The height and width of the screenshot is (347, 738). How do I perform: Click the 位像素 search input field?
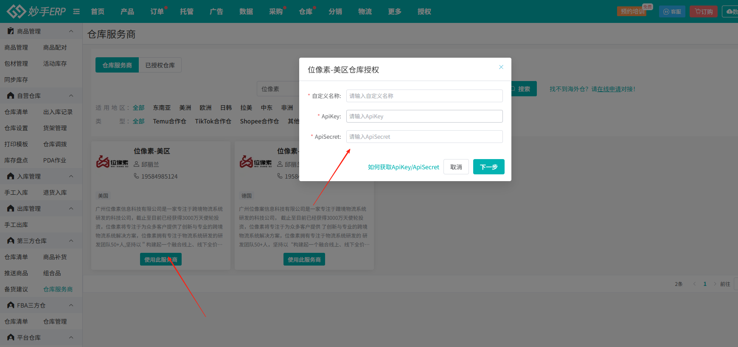coord(278,89)
